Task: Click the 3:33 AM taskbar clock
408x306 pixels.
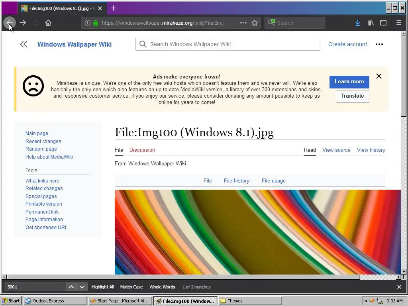Action: pyautogui.click(x=394, y=301)
